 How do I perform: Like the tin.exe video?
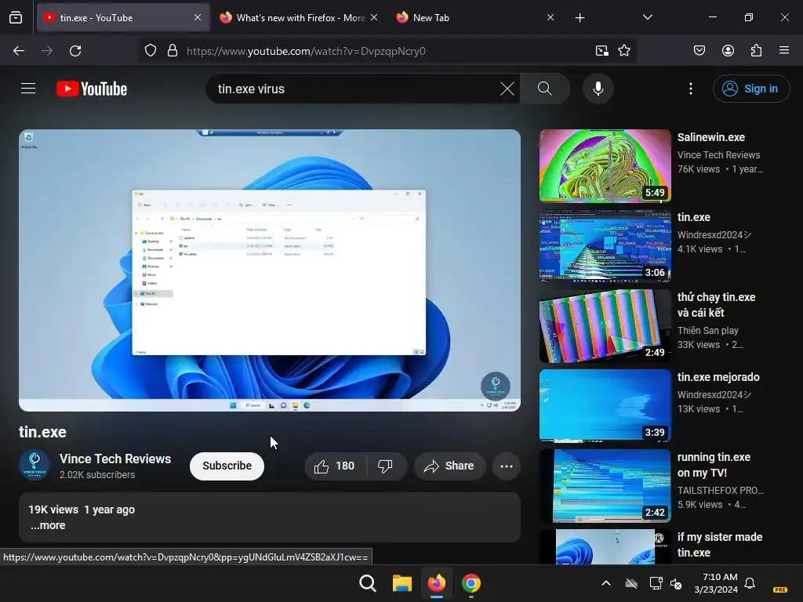pyautogui.click(x=335, y=466)
